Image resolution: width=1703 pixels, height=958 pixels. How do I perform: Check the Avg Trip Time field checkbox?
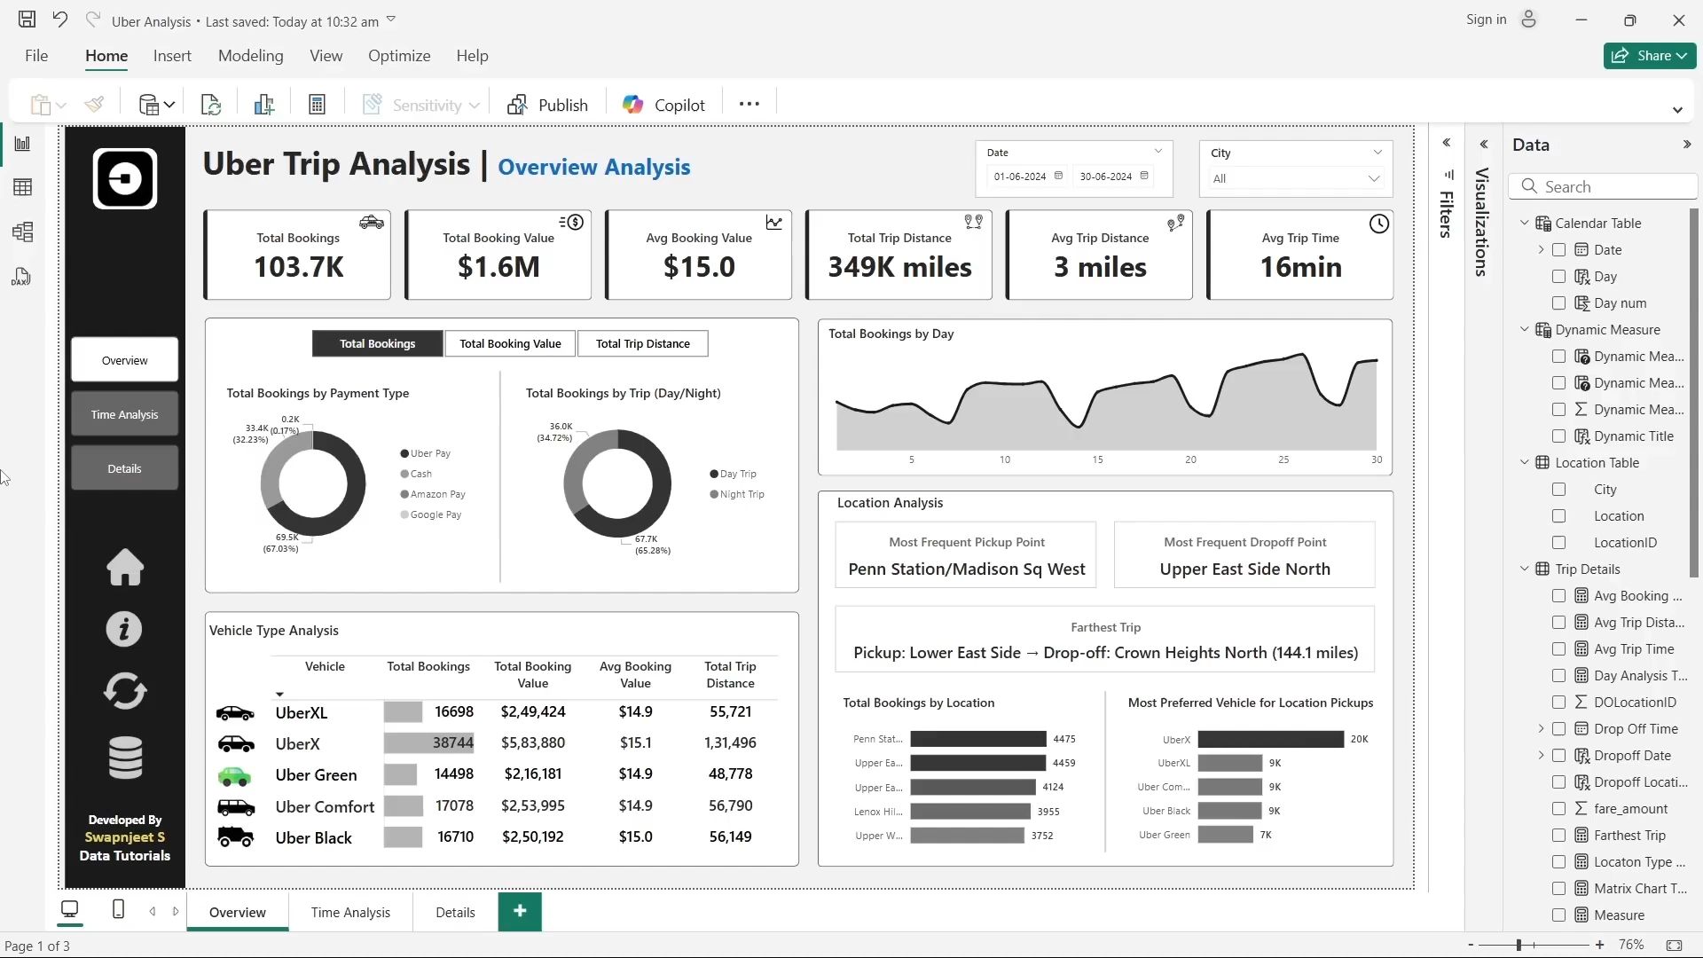(1558, 649)
